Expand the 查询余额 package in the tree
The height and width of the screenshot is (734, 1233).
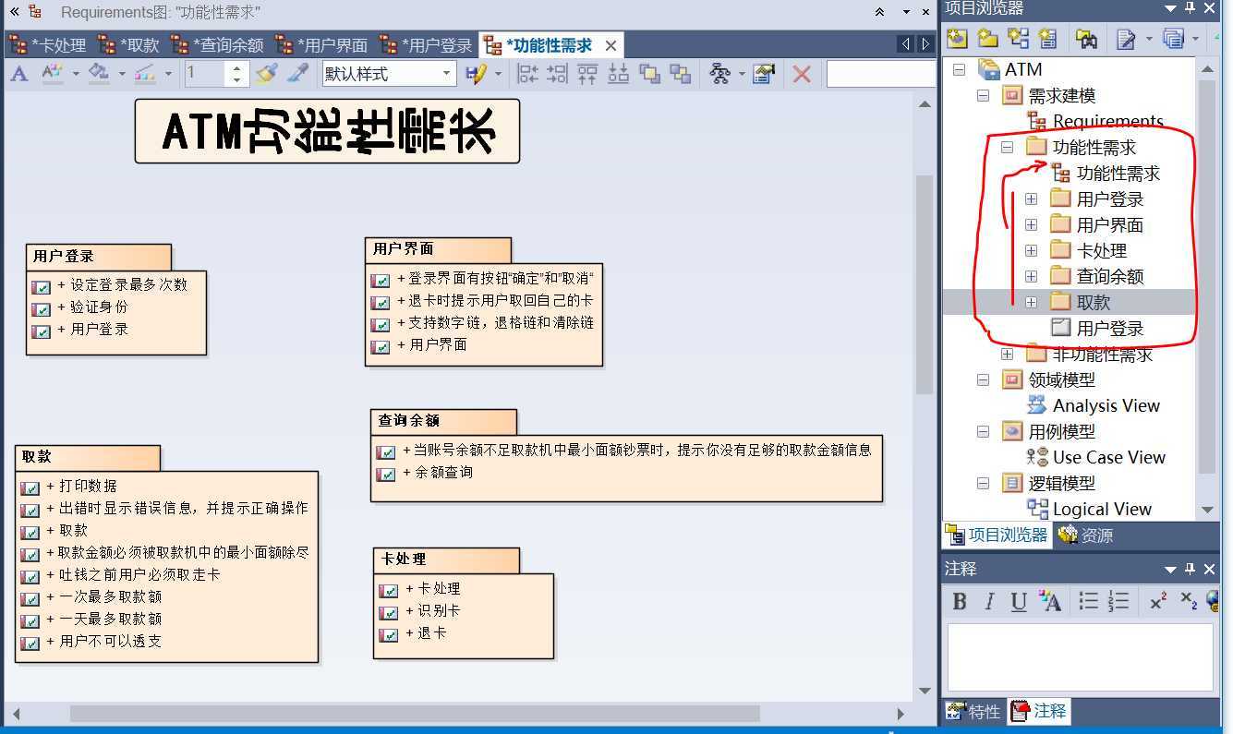(1031, 276)
